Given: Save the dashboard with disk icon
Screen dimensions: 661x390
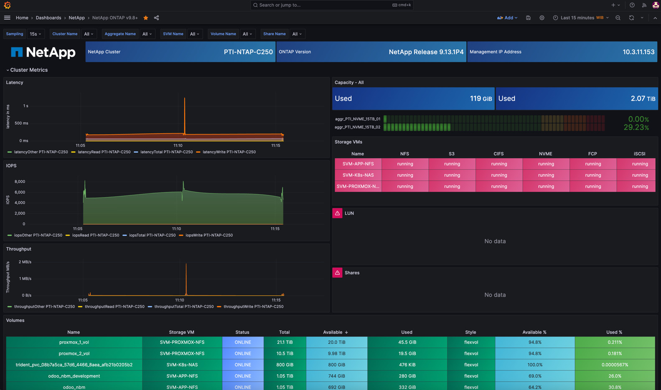Looking at the screenshot, I should point(528,18).
